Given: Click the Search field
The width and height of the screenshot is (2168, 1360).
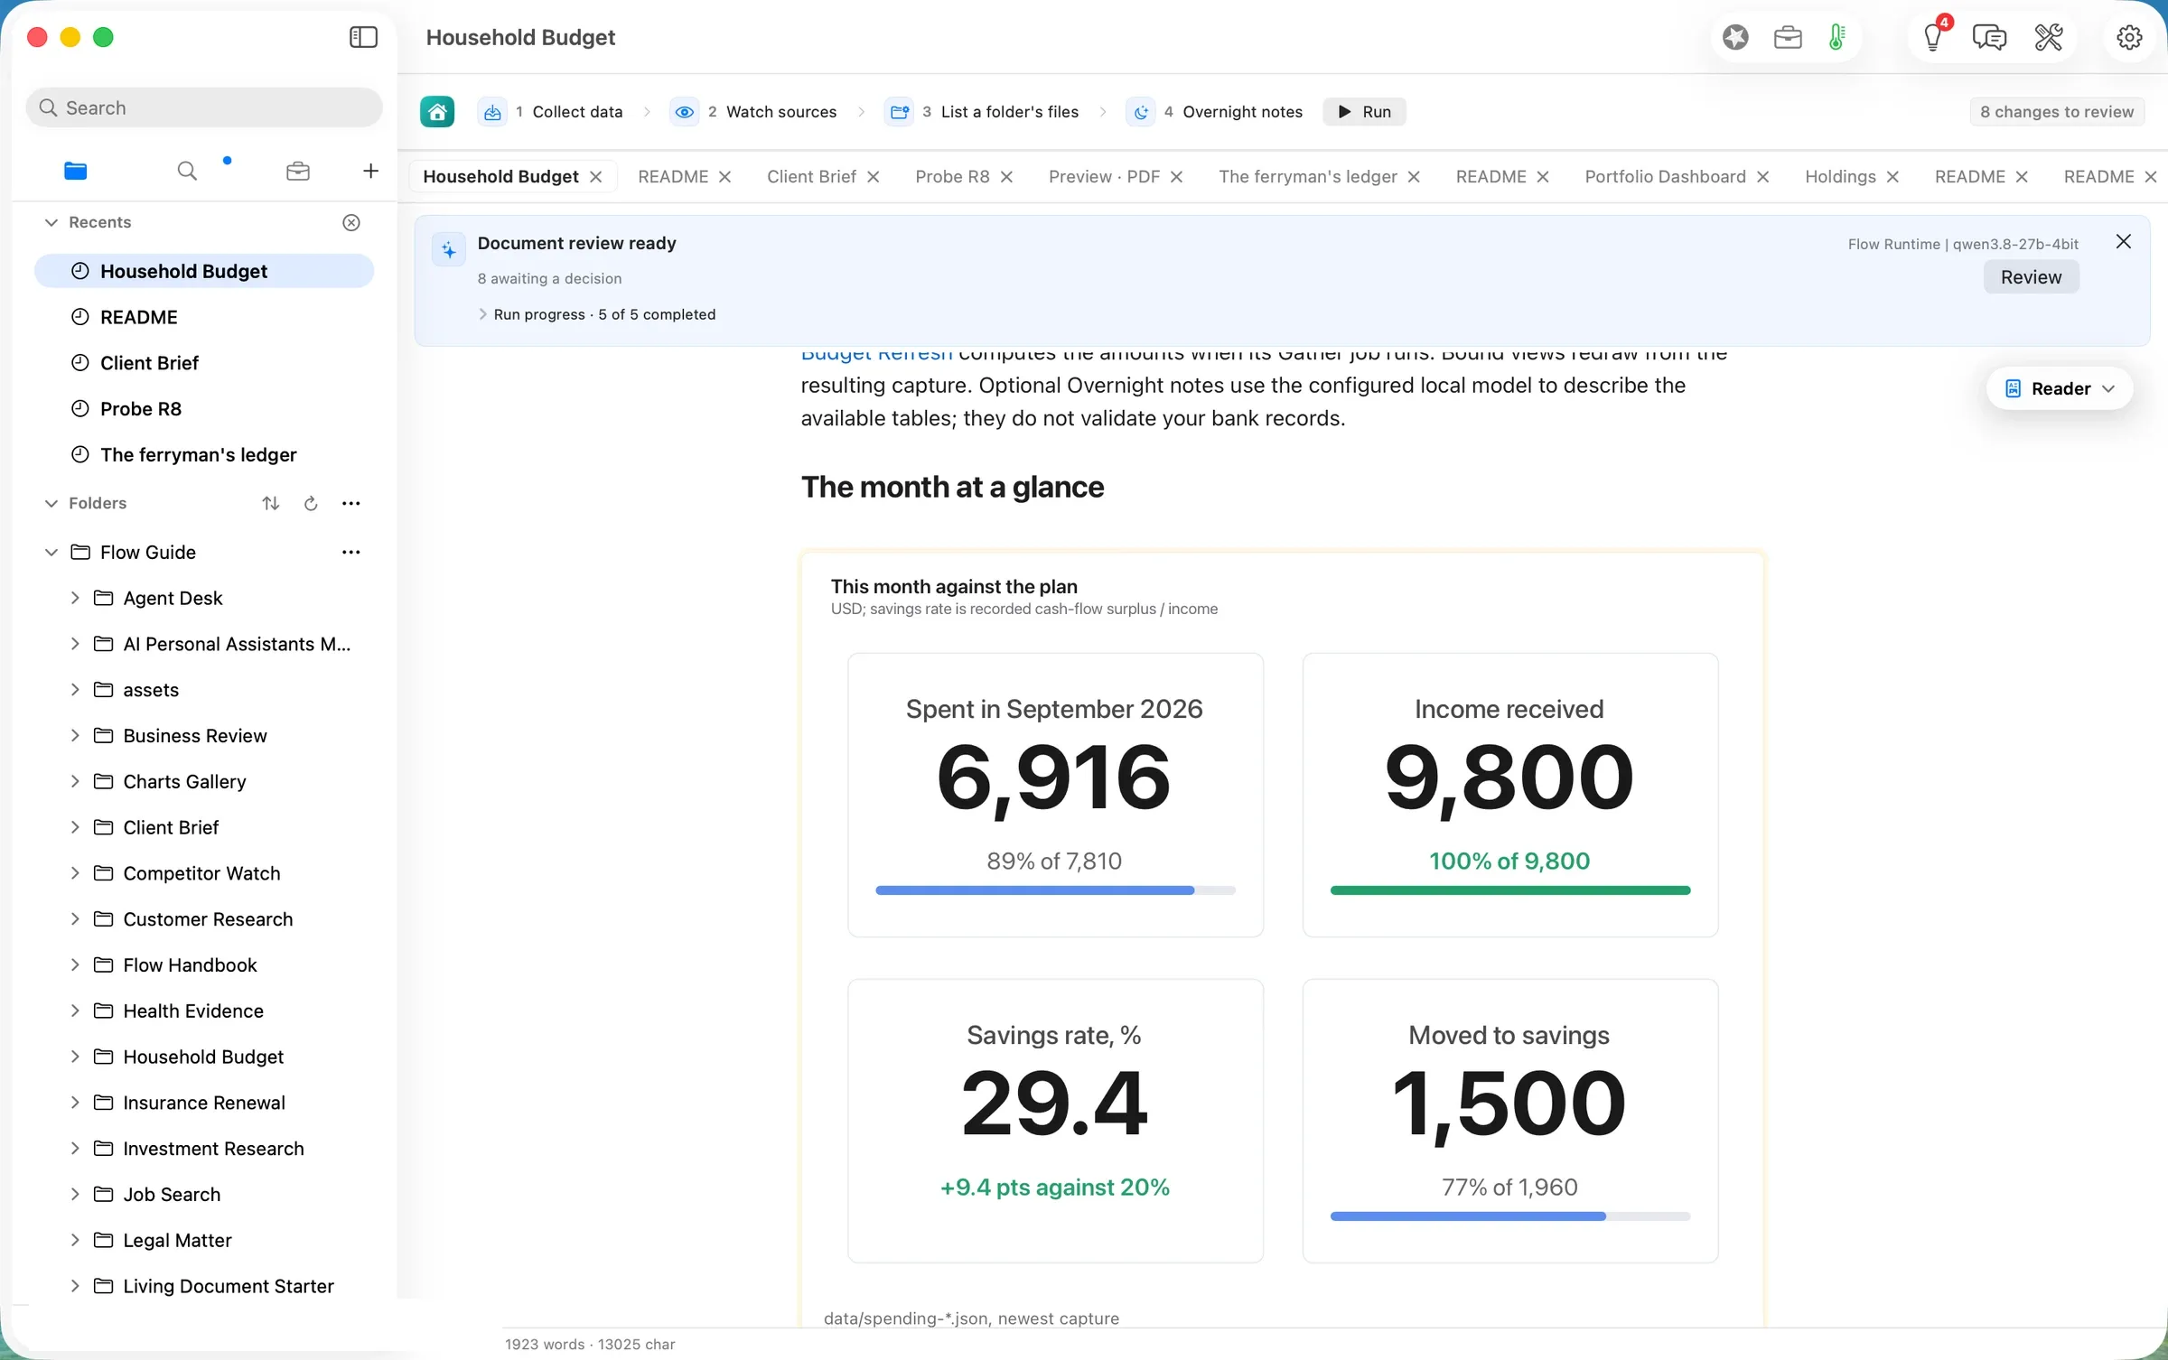Looking at the screenshot, I should (x=204, y=107).
